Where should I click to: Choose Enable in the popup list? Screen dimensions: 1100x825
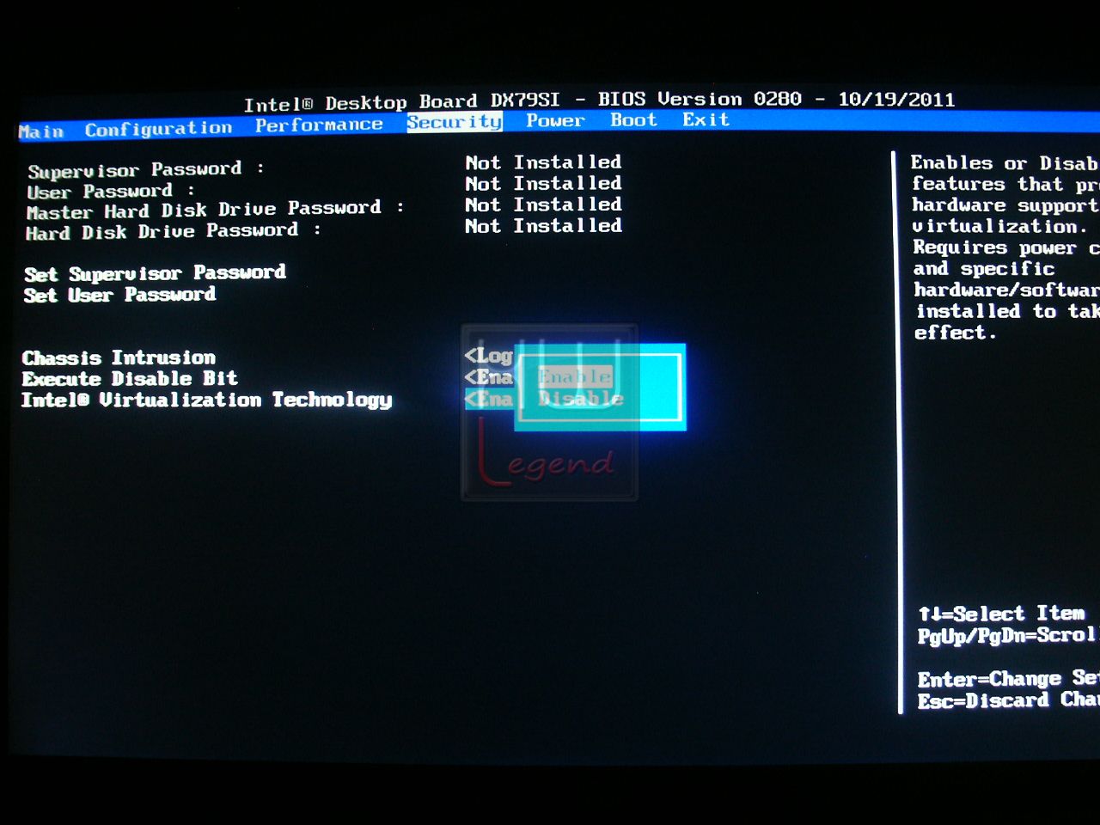coord(575,376)
